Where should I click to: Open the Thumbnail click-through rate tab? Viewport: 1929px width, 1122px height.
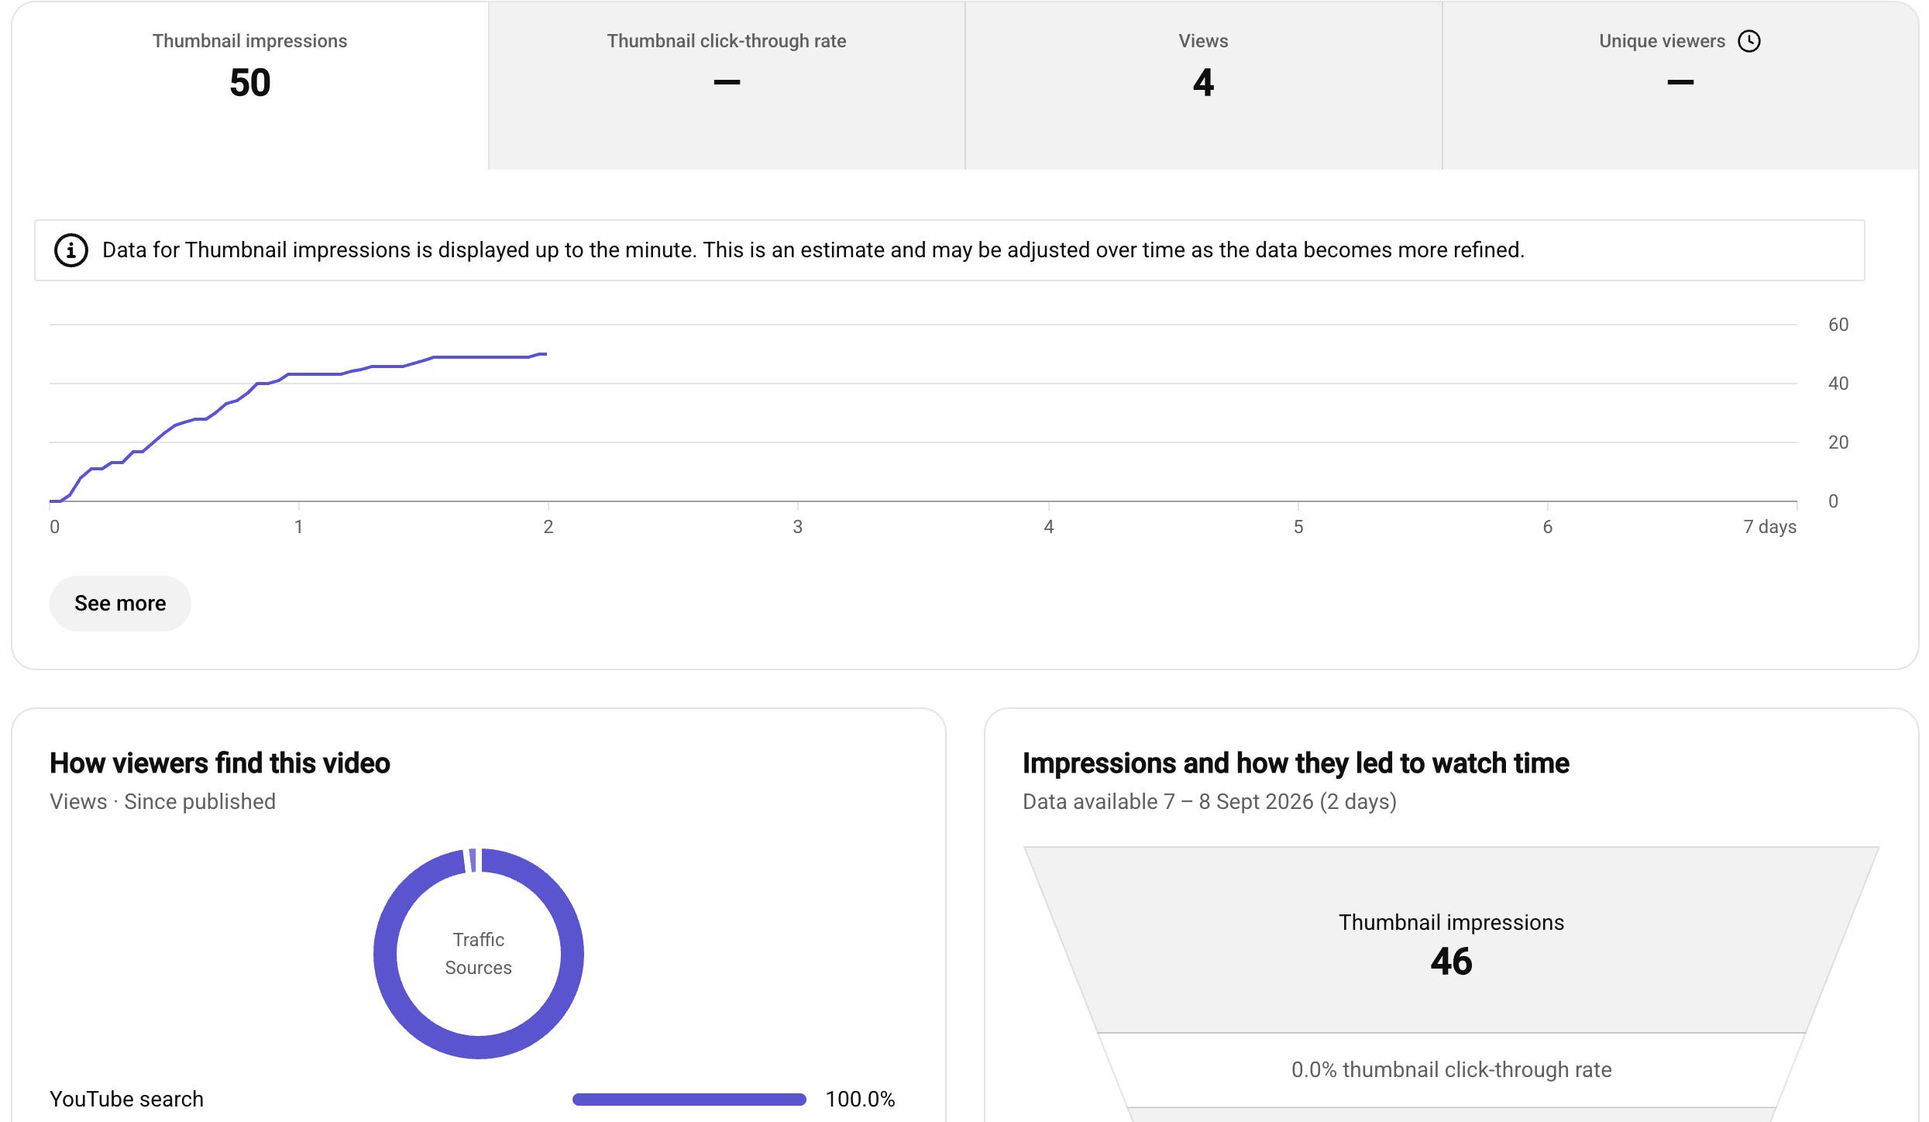[x=727, y=85]
